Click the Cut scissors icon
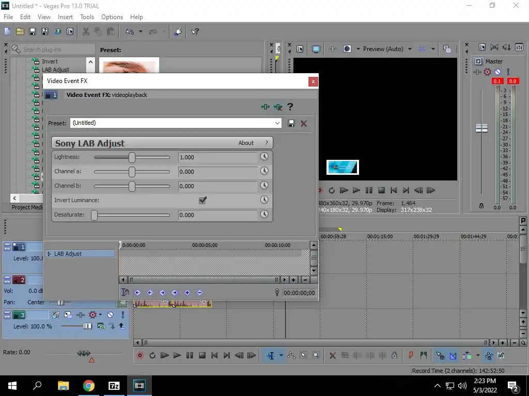The image size is (529, 396). (x=86, y=31)
